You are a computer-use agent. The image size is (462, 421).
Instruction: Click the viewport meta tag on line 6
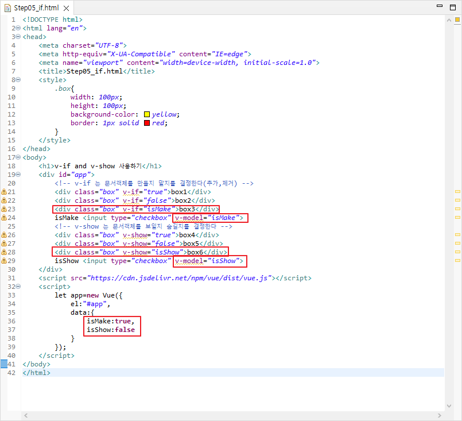coord(179,63)
